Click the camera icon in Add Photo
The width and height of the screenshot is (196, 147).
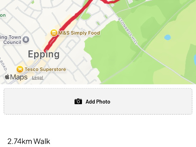78,102
